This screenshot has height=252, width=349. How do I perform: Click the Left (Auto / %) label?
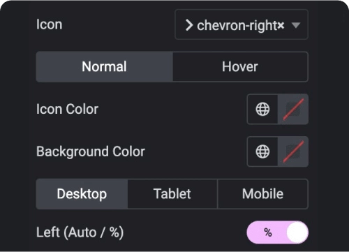(x=80, y=232)
